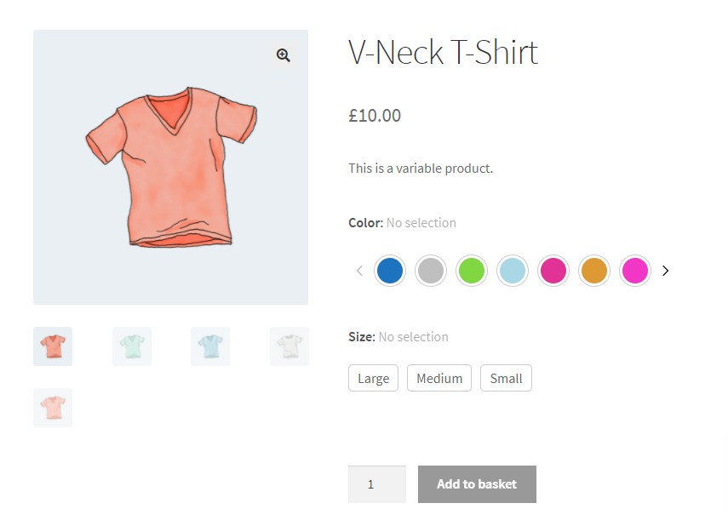Select the Small size option
This screenshot has width=728, height=526.
(x=506, y=378)
